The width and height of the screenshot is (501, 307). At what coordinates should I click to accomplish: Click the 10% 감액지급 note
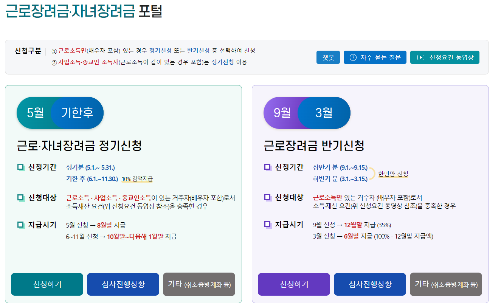[x=137, y=179]
